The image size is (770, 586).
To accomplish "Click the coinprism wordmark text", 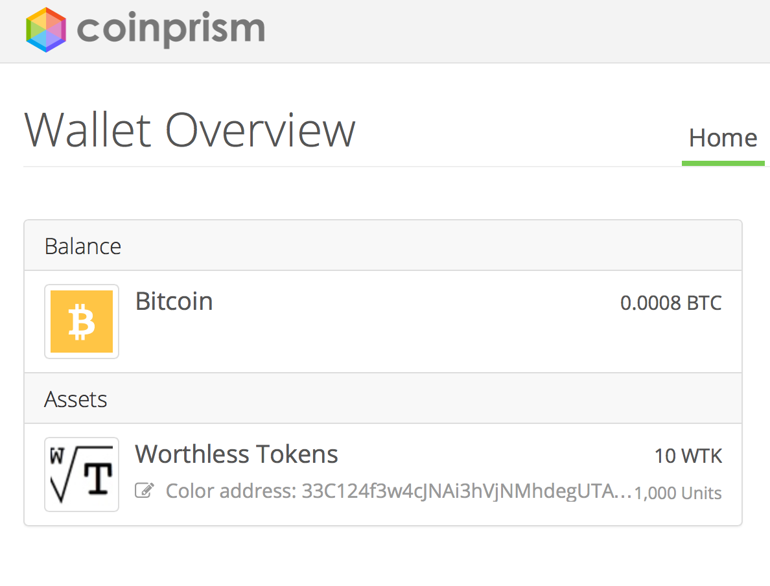I will 171,29.
